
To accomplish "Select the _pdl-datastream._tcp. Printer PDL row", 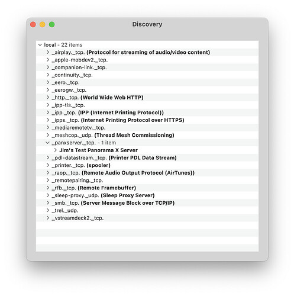I will [x=147, y=157].
